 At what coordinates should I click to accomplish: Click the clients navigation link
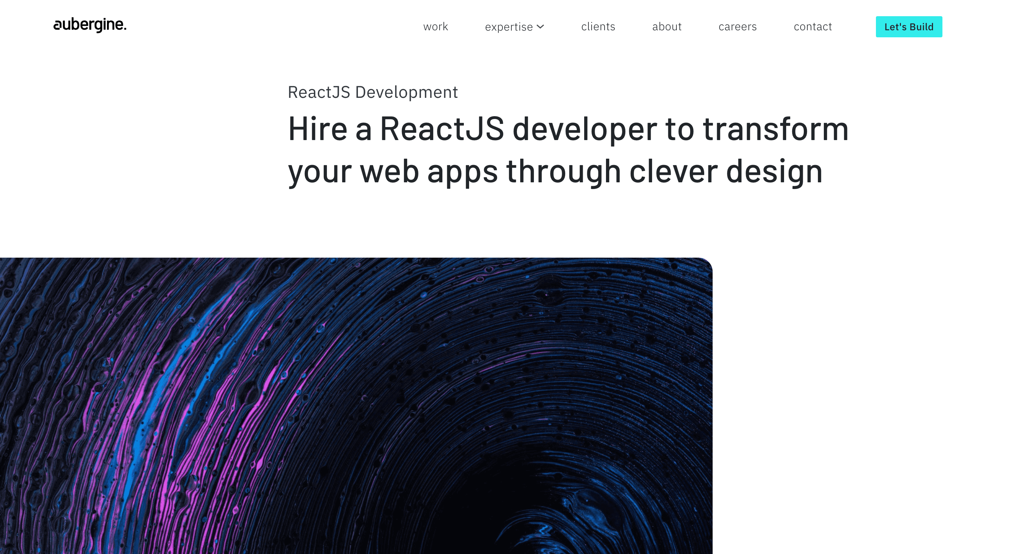(598, 27)
